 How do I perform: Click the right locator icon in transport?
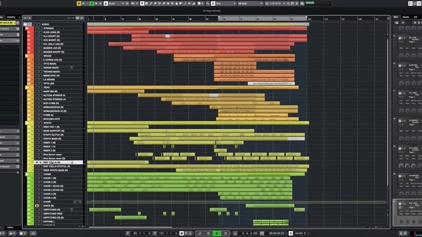[x=155, y=233]
